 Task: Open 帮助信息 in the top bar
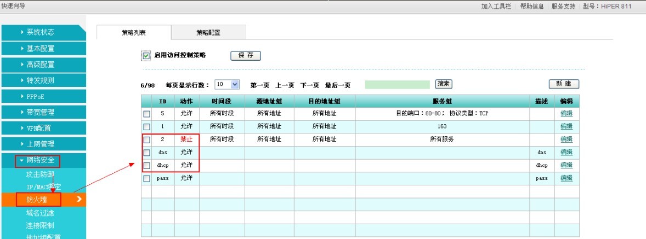(x=531, y=7)
